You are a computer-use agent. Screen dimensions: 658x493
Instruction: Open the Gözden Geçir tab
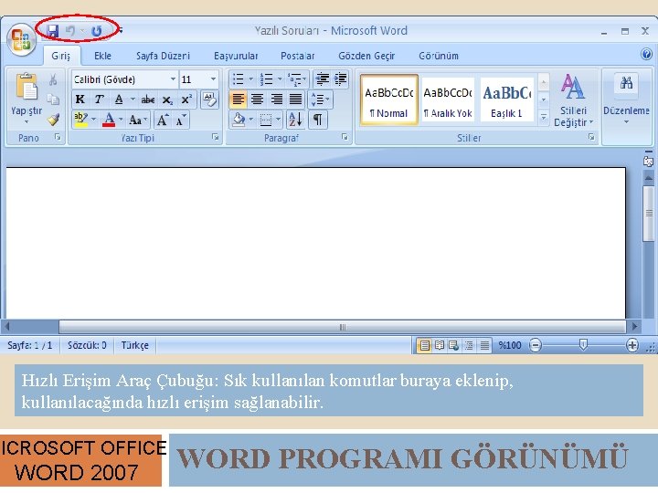point(366,56)
